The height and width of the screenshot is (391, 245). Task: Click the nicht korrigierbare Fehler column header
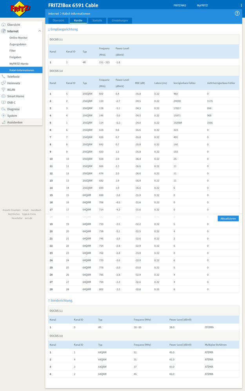(x=221, y=83)
